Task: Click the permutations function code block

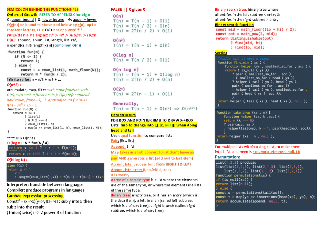Action: (x=263, y=184)
